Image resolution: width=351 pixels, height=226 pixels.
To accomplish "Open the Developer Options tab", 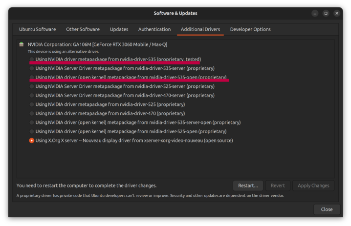I will click(250, 29).
